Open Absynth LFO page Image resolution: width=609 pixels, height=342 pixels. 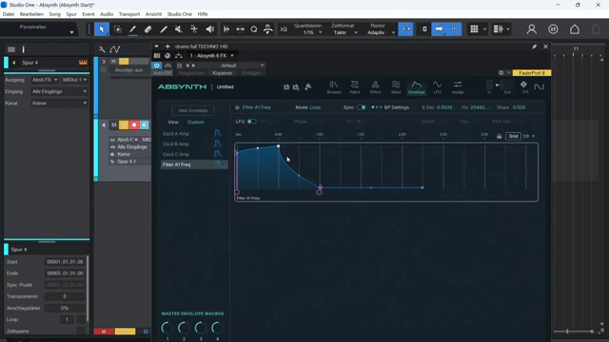coord(437,87)
